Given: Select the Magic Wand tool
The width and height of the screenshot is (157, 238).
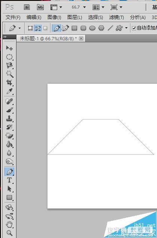Looking at the screenshot, I should (9, 74).
